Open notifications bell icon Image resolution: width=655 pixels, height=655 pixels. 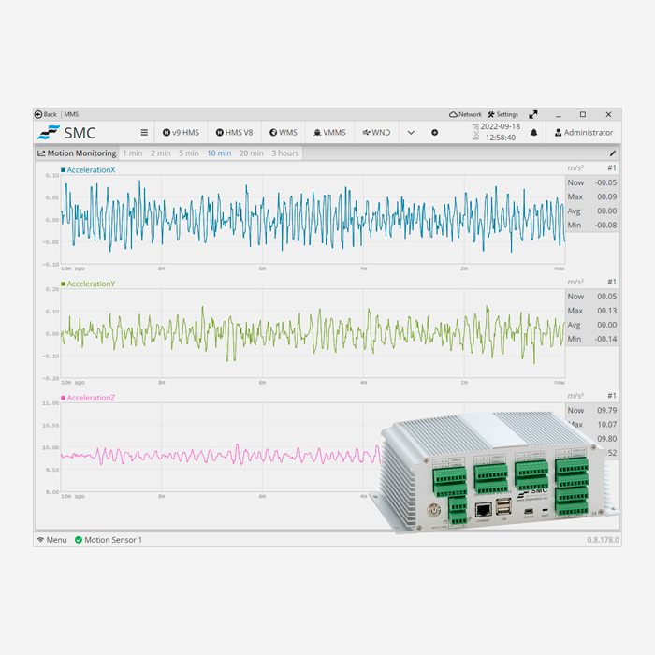534,133
